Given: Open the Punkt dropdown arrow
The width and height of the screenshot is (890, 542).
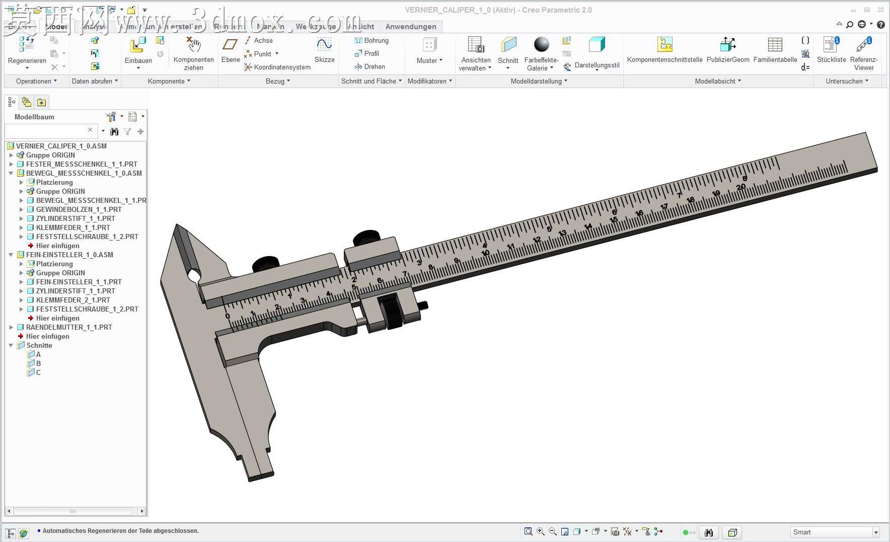Looking at the screenshot, I should tap(277, 54).
